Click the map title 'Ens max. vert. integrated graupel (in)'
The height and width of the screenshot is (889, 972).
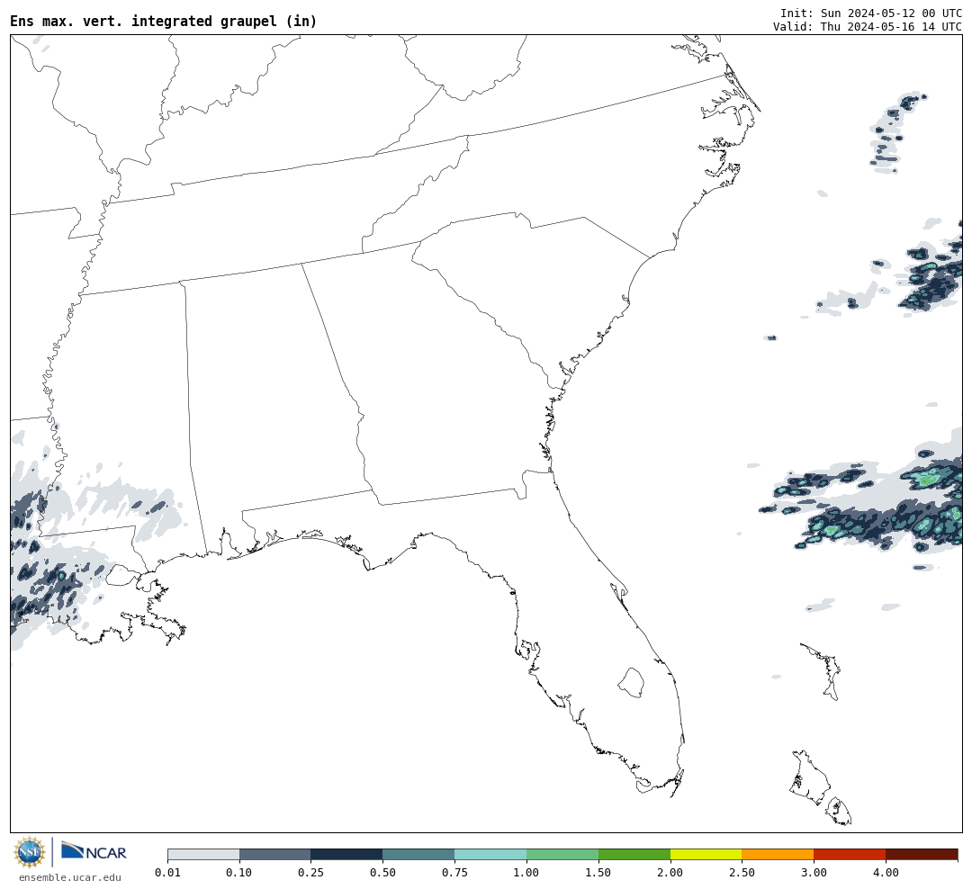(164, 21)
